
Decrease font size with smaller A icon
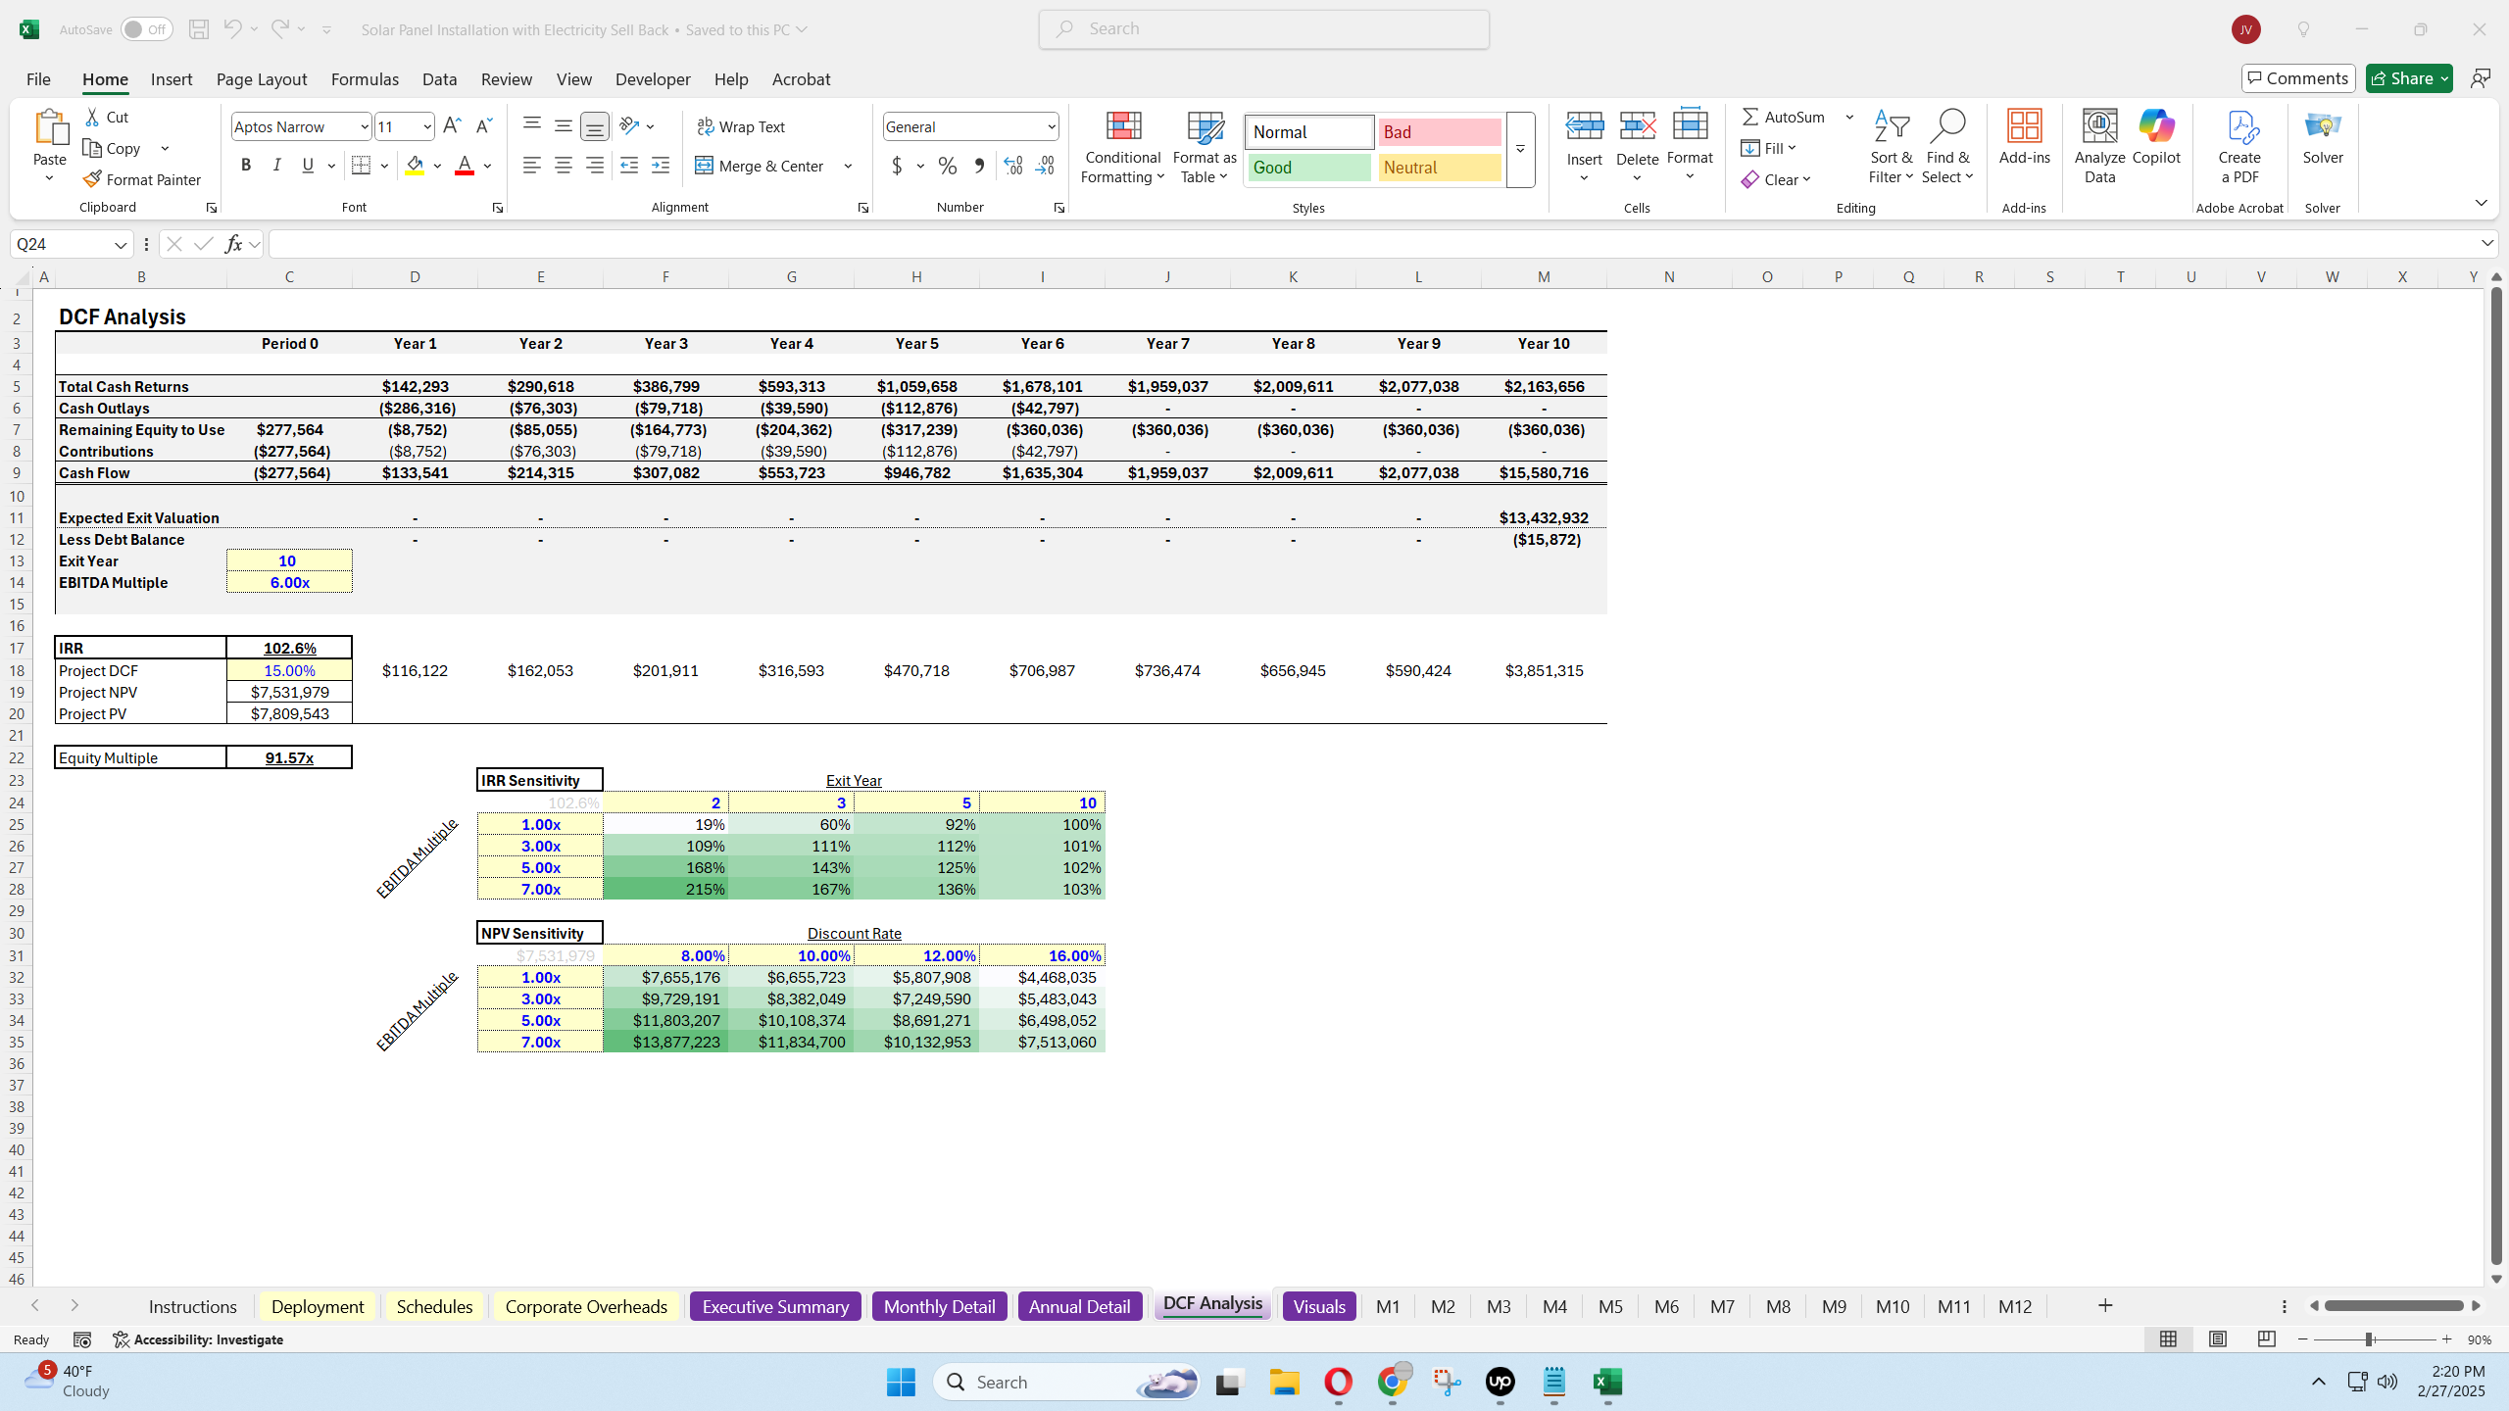(483, 126)
